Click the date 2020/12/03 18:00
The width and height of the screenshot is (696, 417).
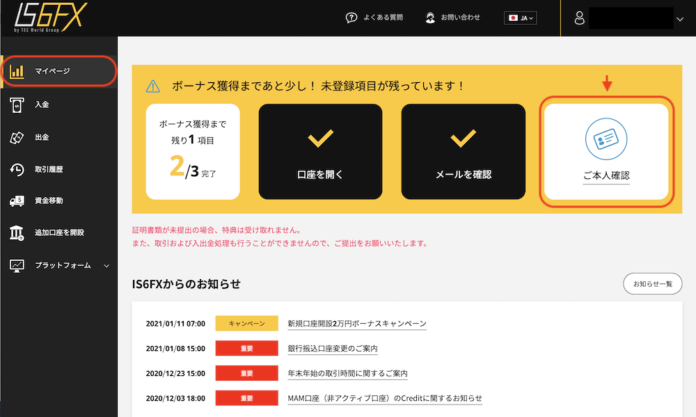point(176,398)
